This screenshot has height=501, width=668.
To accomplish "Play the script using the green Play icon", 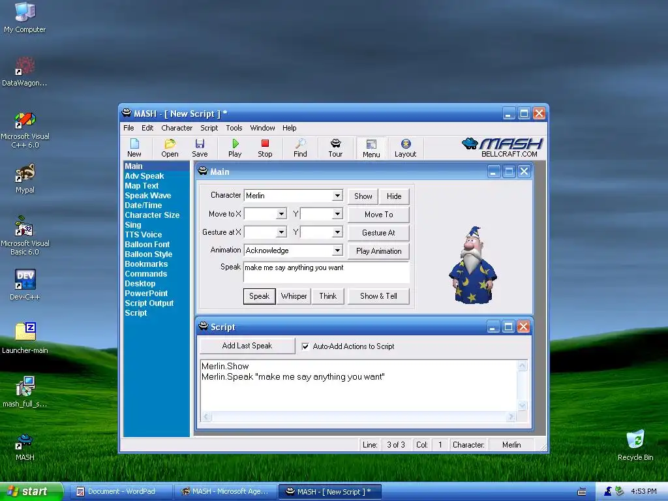I will 235,148.
